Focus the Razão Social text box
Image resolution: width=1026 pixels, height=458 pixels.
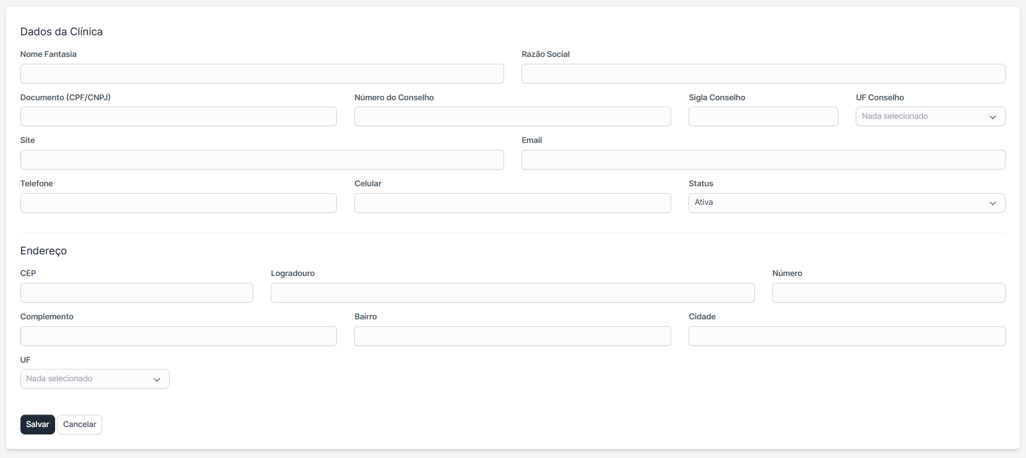763,74
